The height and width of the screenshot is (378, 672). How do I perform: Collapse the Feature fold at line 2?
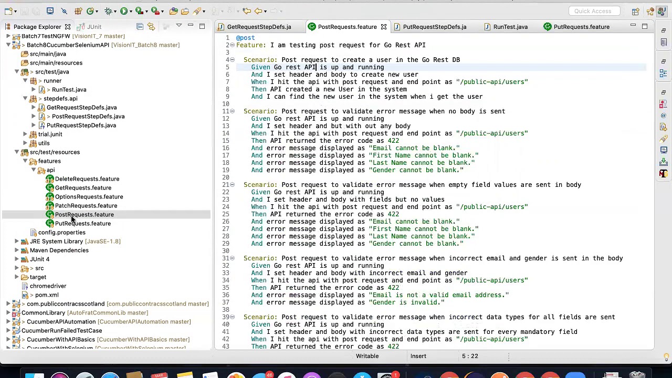[232, 45]
